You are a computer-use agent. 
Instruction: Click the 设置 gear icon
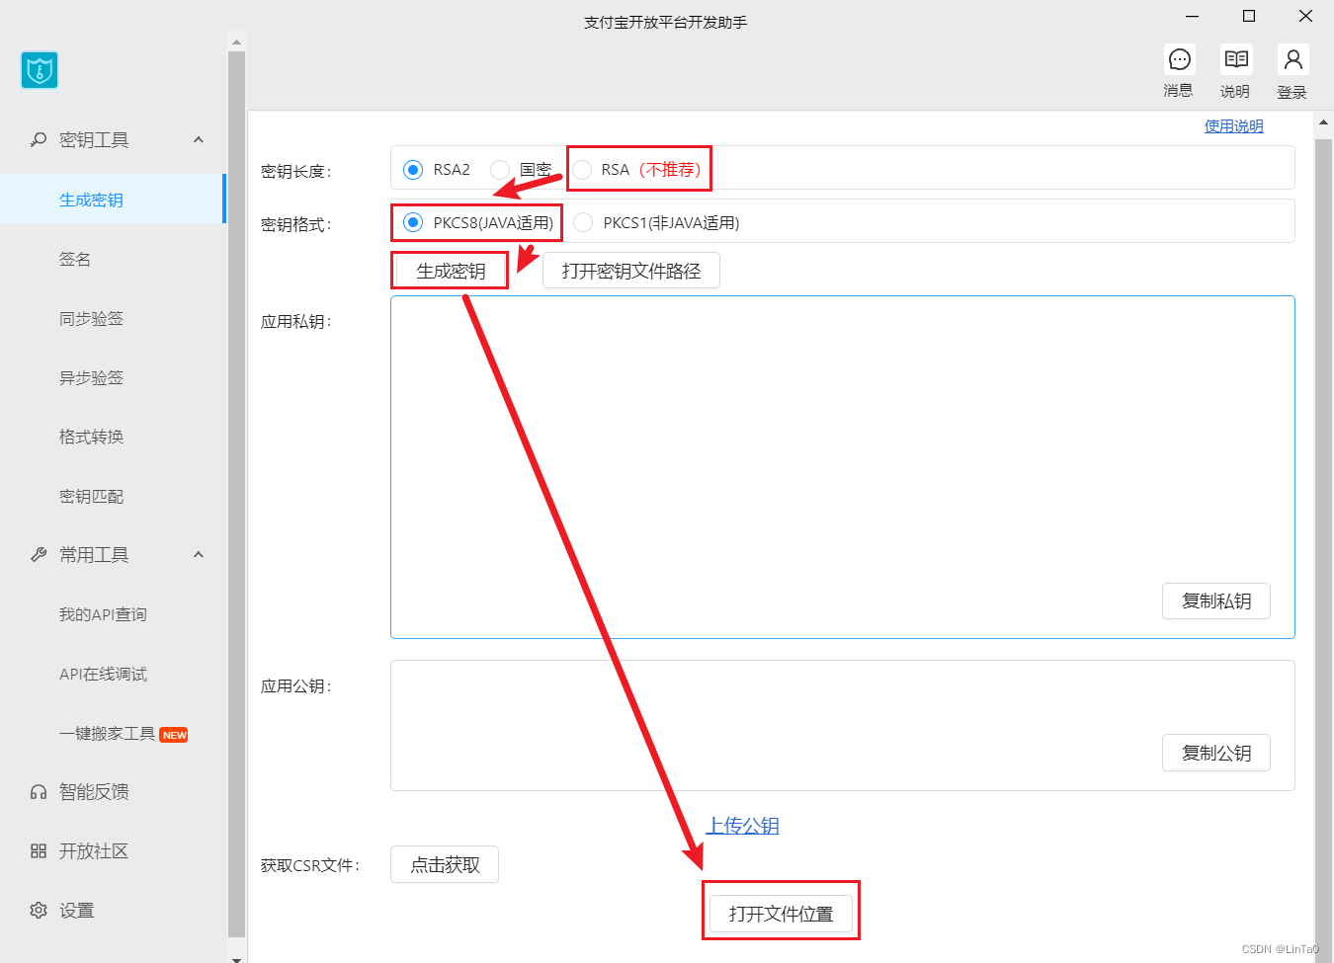point(39,911)
